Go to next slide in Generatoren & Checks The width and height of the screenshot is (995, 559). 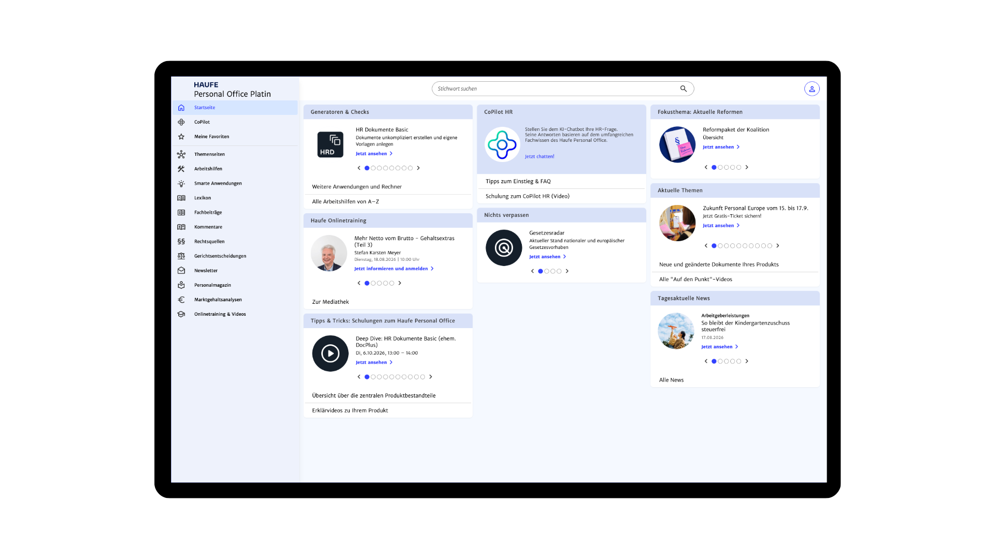[418, 168]
